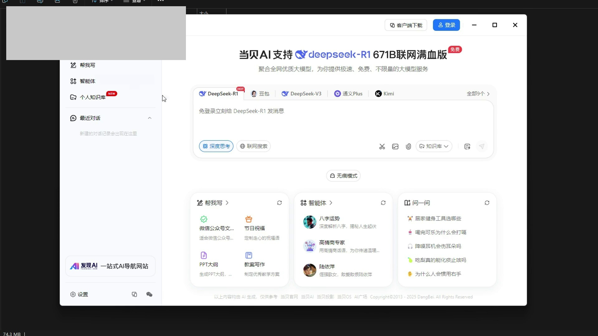The width and height of the screenshot is (598, 336).
Task: Open the 知识库 dropdown in the input box
Action: point(434,146)
